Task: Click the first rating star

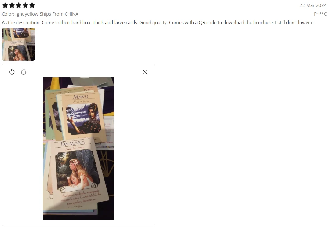Action: 5,5
